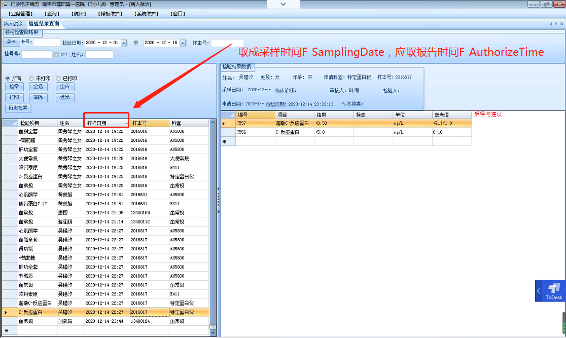
Task: Click the sort arrow on 排样日期 header
Action: pyautogui.click(x=126, y=123)
